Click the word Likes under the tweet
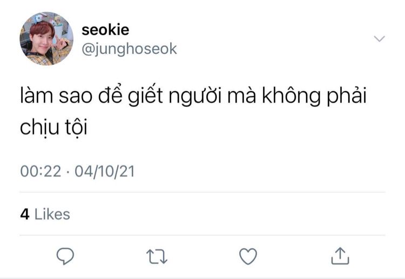This screenshot has width=405, height=279. 52,214
